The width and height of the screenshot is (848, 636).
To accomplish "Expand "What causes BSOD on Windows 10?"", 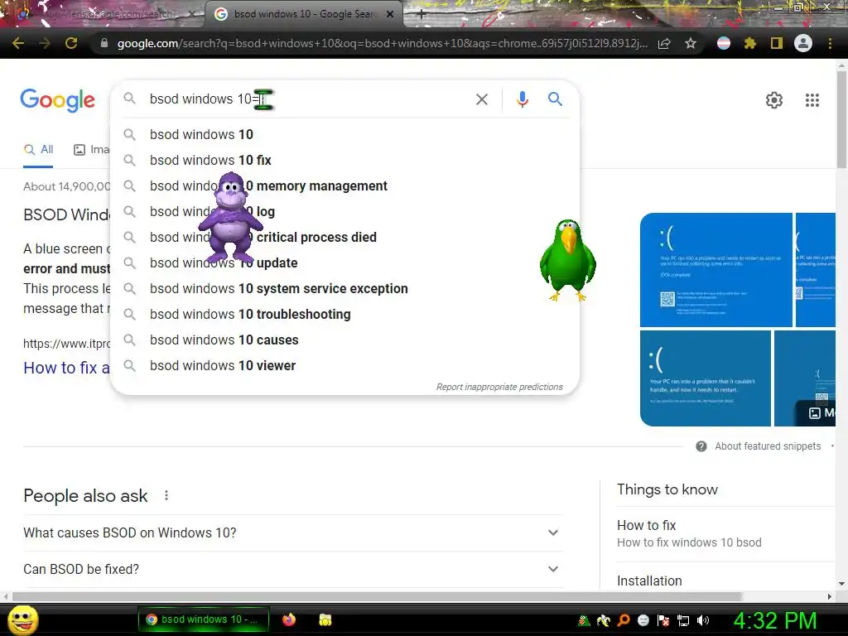I will click(293, 532).
